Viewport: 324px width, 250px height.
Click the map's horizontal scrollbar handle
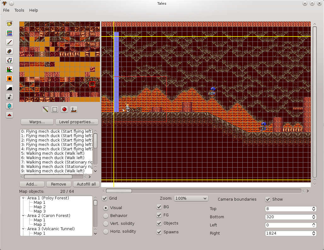(119, 191)
